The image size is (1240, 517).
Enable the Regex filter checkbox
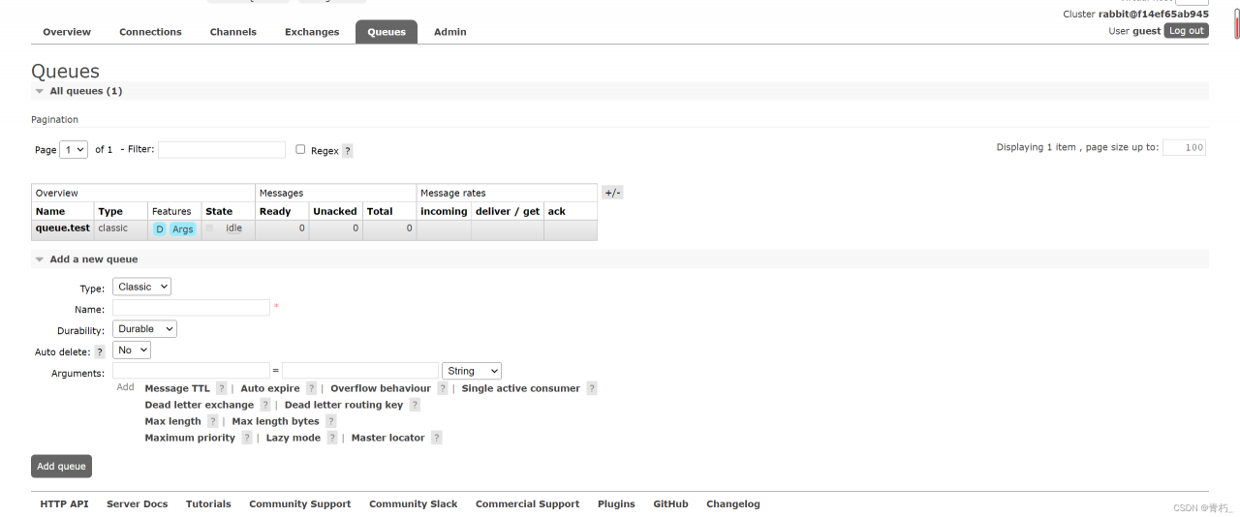[300, 149]
